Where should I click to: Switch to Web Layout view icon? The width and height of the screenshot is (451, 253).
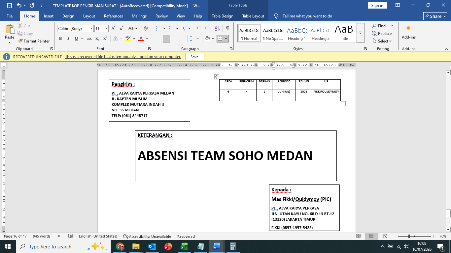coord(385,236)
